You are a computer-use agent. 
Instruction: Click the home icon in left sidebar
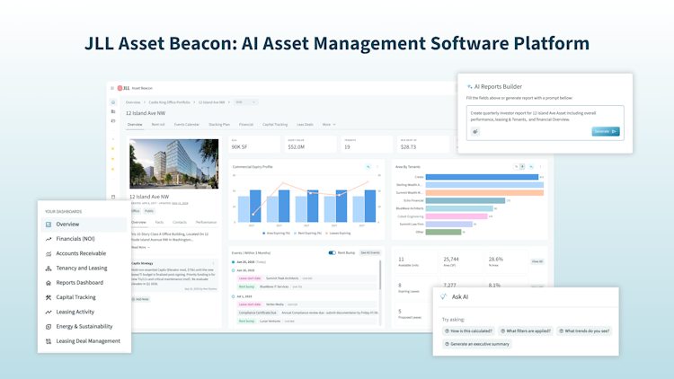pyautogui.click(x=113, y=102)
